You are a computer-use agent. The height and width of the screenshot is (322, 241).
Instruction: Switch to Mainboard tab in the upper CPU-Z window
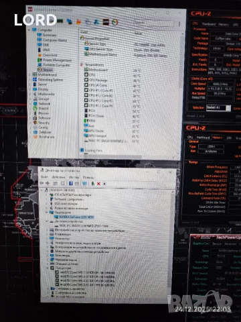click(209, 24)
